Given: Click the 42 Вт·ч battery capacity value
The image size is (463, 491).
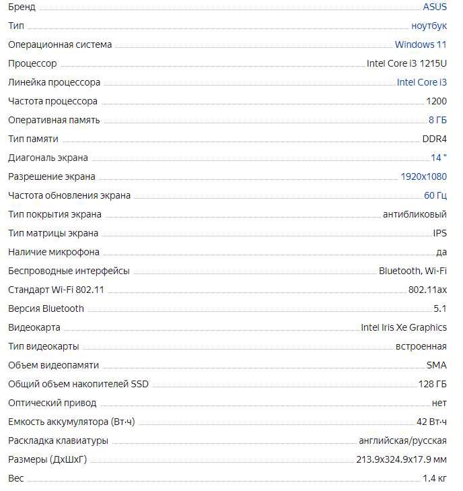Looking at the screenshot, I should pyautogui.click(x=431, y=422).
